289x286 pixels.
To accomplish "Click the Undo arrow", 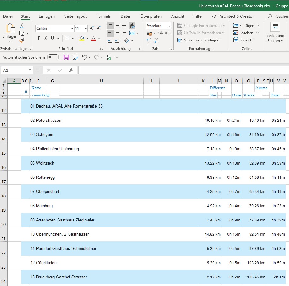I will click(84, 57).
